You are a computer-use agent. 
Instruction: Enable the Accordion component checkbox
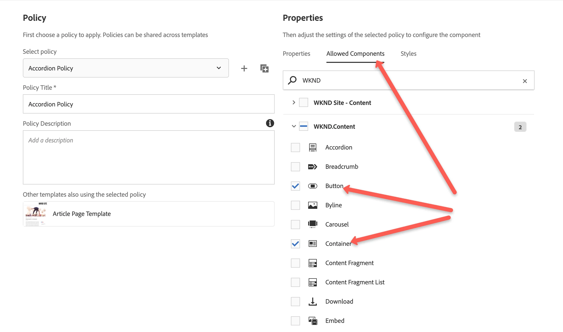[x=295, y=147]
